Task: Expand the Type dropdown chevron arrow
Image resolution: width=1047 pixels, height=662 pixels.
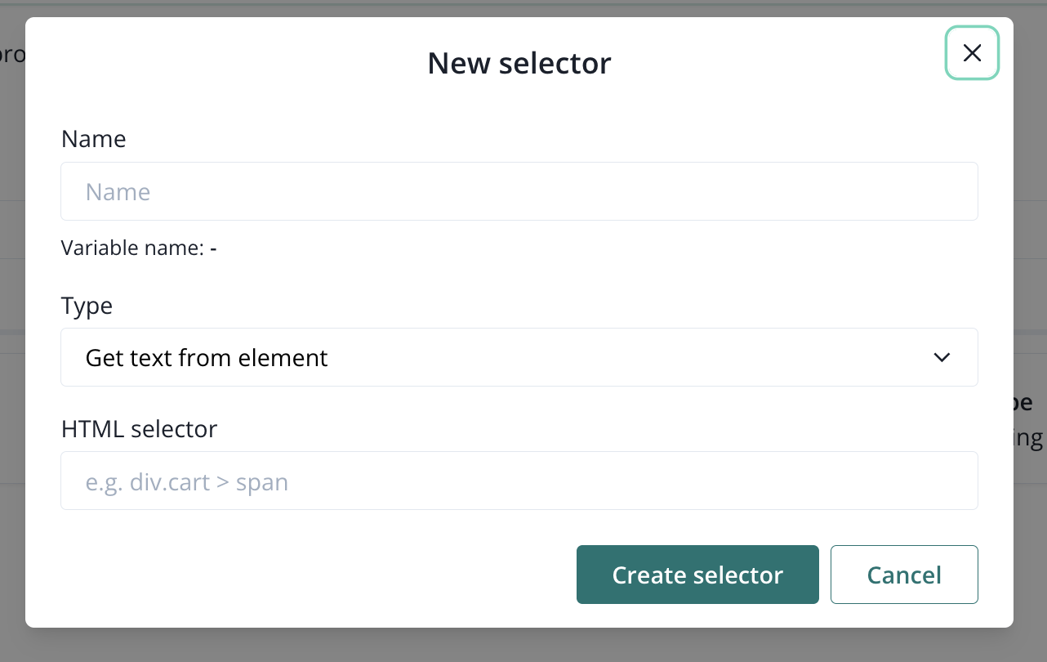Action: pyautogui.click(x=942, y=357)
